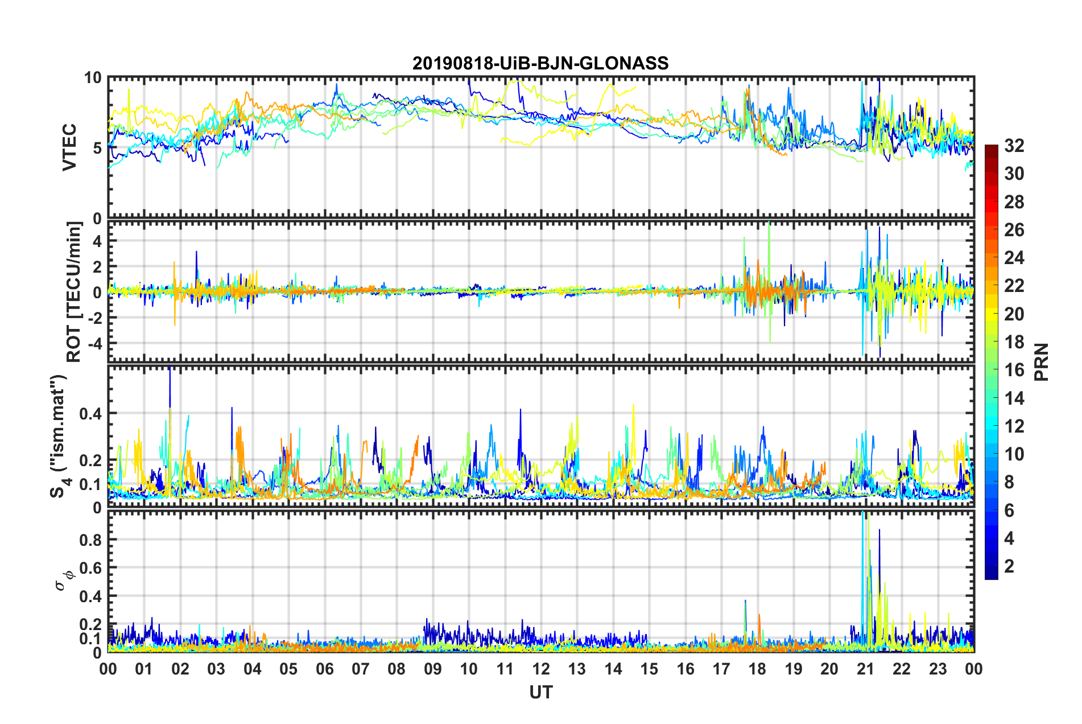The height and width of the screenshot is (724, 1082).
Task: Click the '12' hour tick on the UT axis
Action: [541, 669]
